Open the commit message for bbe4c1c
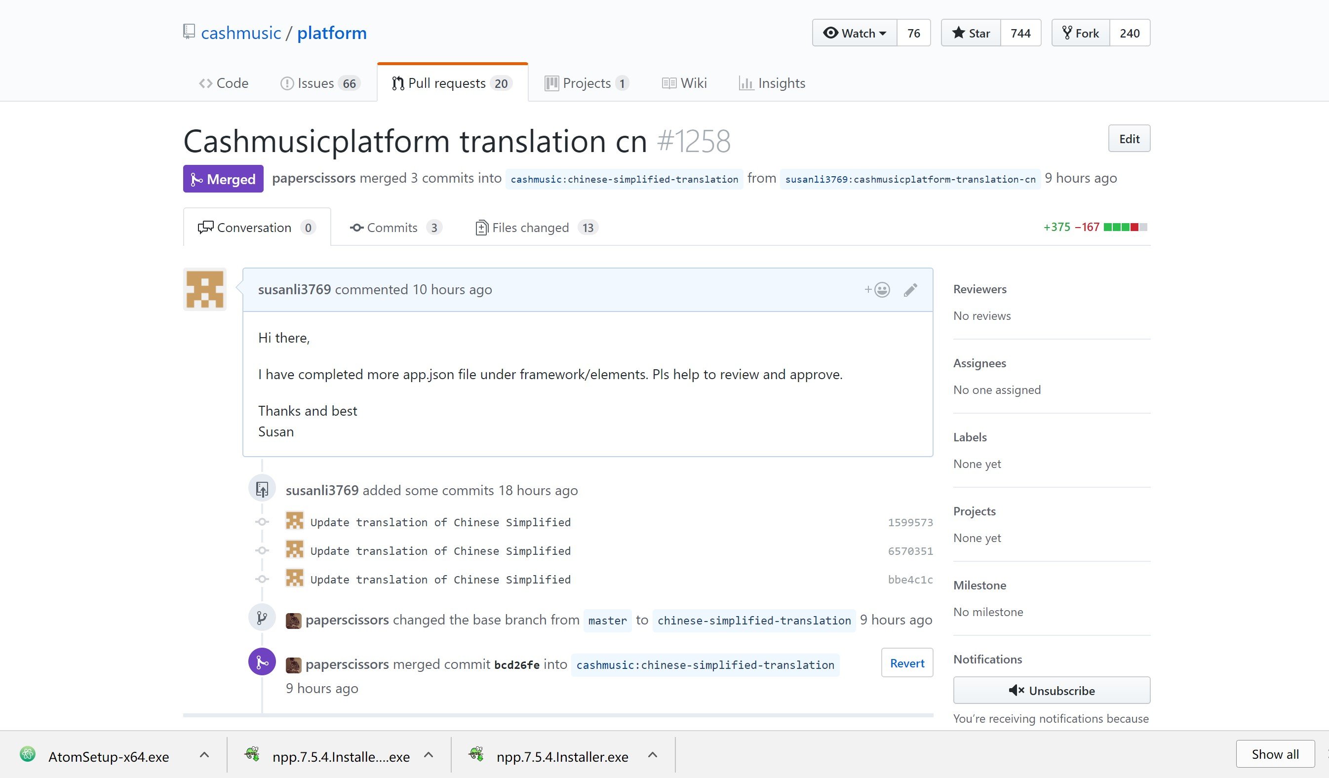The image size is (1329, 778). pyautogui.click(x=440, y=579)
